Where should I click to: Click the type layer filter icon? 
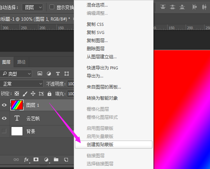58,73
